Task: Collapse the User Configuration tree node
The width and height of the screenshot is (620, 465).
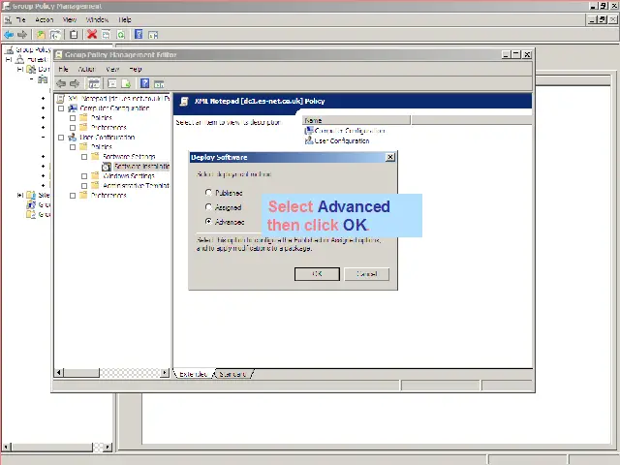Action: tap(61, 138)
